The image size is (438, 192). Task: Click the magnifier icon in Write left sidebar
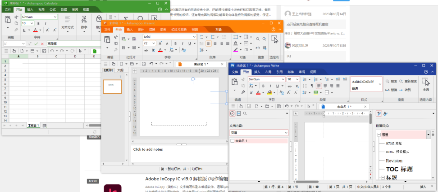click(245, 113)
